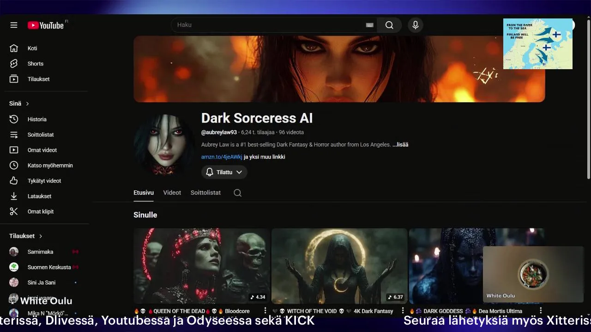The image size is (591, 332).
Task: Click Dark Sorceress AI channel avatar
Action: [x=164, y=145]
